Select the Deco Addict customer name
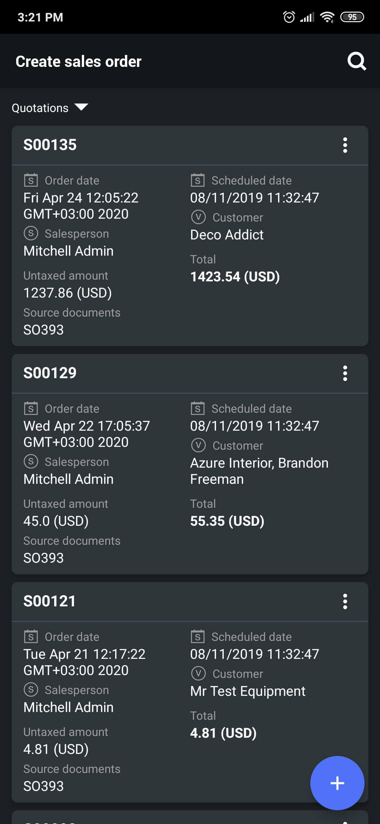This screenshot has width=380, height=824. click(227, 235)
